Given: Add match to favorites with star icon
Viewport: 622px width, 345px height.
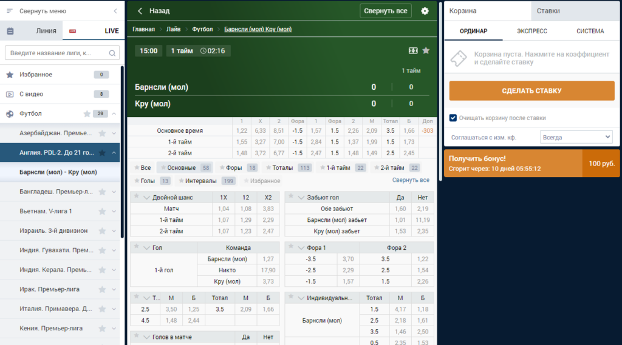Looking at the screenshot, I should coord(426,50).
